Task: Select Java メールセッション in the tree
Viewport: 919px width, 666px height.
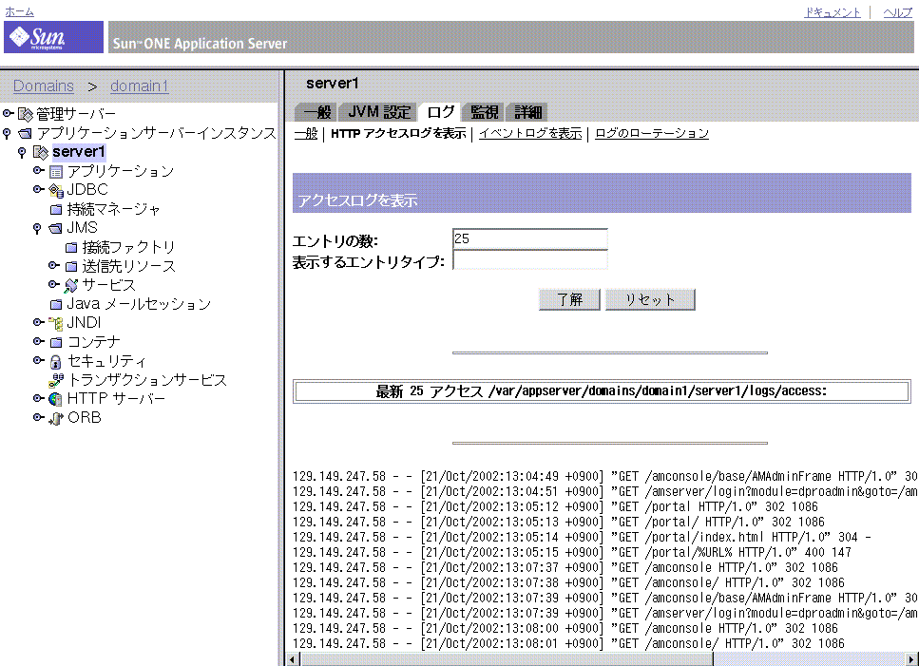Action: [x=139, y=304]
